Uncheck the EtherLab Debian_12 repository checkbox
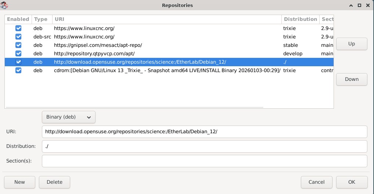Image resolution: width=374 pixels, height=194 pixels. tap(18, 62)
